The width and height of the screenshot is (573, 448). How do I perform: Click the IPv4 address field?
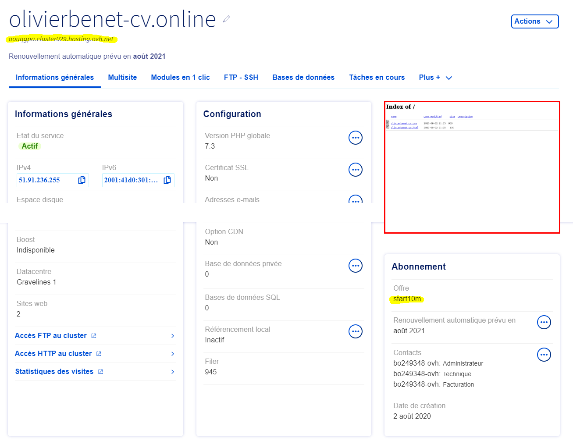tap(46, 180)
